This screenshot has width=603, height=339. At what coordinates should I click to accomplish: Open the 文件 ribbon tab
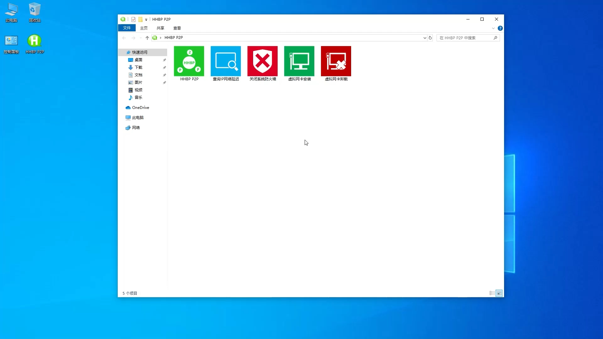(127, 28)
